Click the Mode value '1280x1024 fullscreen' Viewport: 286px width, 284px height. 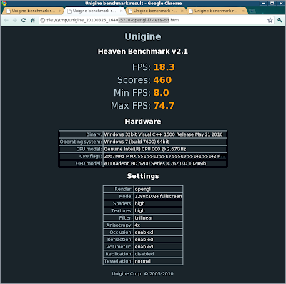pos(159,196)
